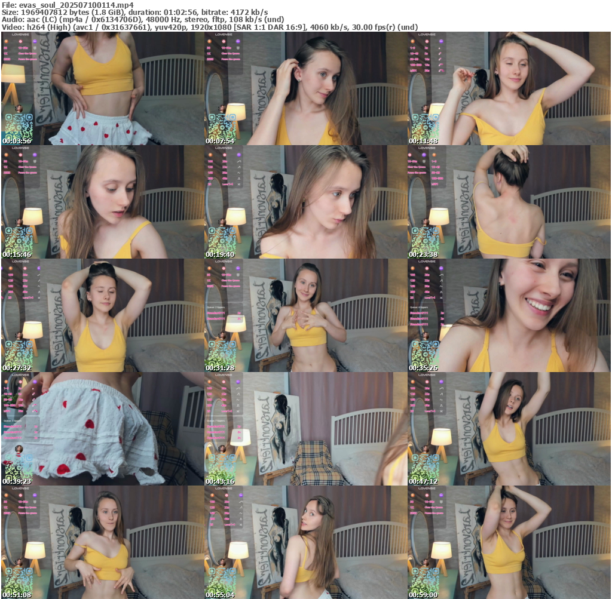
Task: Click the thumbnail marked 00:11:48
Action: coord(509,88)
